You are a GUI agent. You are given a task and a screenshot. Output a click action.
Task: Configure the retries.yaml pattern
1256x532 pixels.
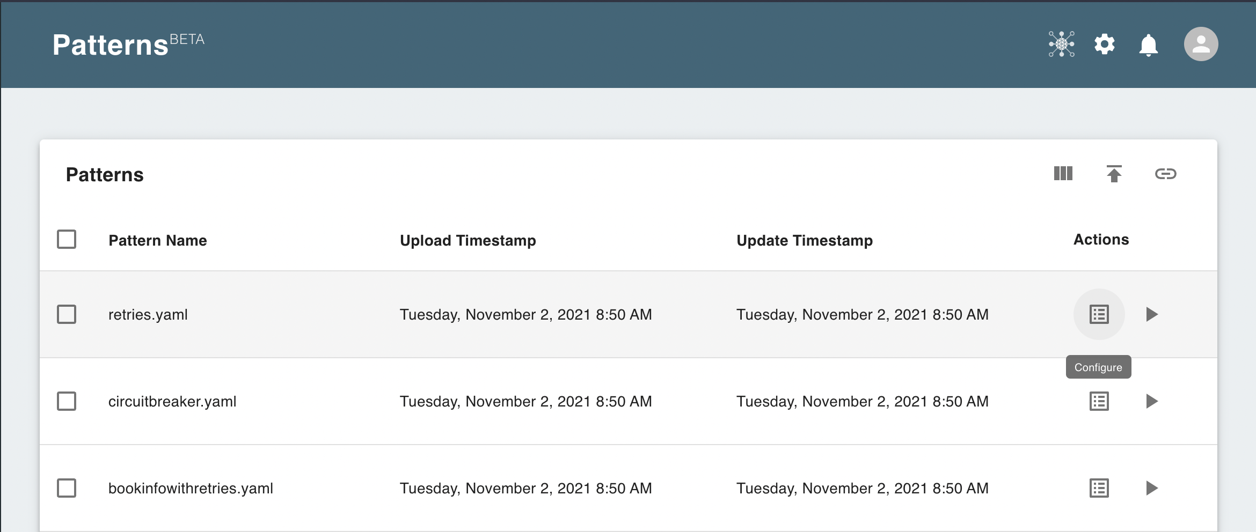[x=1099, y=314]
